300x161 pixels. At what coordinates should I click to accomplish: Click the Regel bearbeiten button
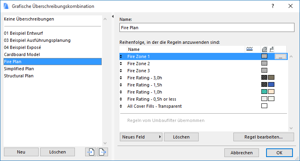pos(263,137)
